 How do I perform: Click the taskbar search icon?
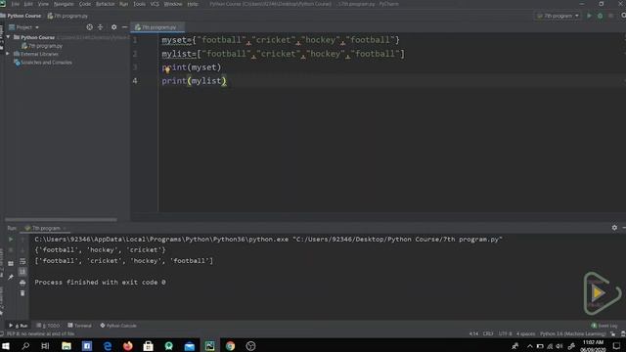[25, 345]
